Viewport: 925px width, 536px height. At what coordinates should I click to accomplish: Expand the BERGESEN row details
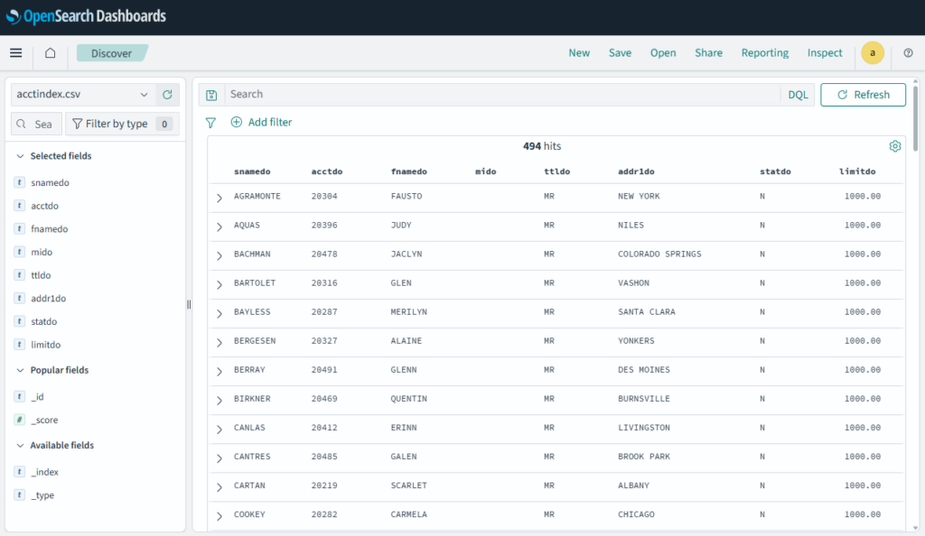220,342
